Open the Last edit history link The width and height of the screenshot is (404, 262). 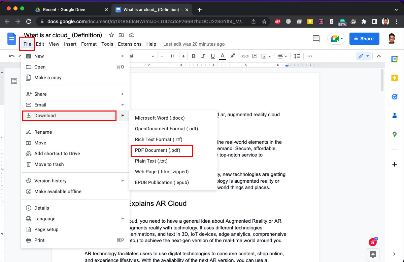pos(194,44)
